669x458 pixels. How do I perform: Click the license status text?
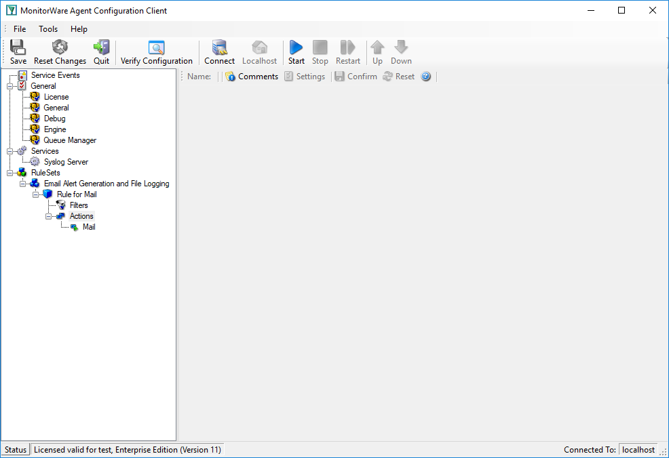[x=128, y=450]
